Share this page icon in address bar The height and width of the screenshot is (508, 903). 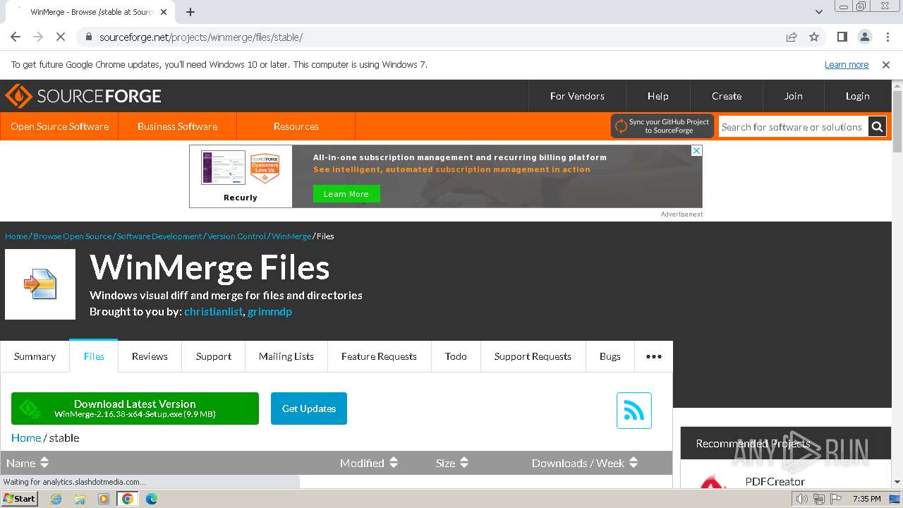tap(792, 37)
